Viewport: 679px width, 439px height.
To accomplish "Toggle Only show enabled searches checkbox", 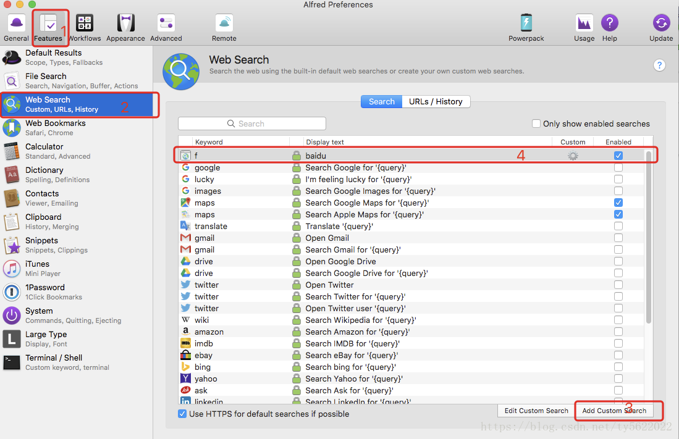I will tap(536, 123).
